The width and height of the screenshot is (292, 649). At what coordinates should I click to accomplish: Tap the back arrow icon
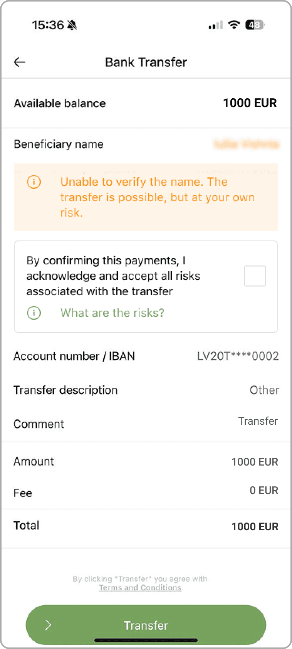[19, 62]
